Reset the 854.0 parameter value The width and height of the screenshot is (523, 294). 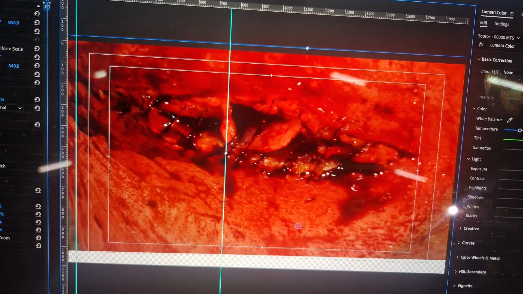(x=37, y=22)
